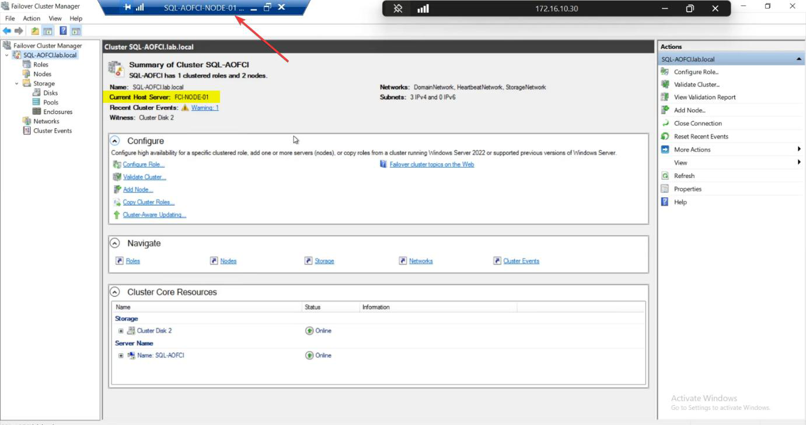
Task: Click the Properties icon in Actions pane
Action: (665, 189)
